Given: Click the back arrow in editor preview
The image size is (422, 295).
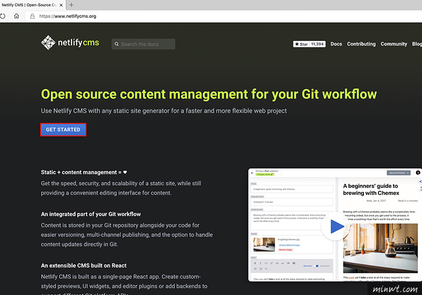Looking at the screenshot, I should [x=252, y=173].
